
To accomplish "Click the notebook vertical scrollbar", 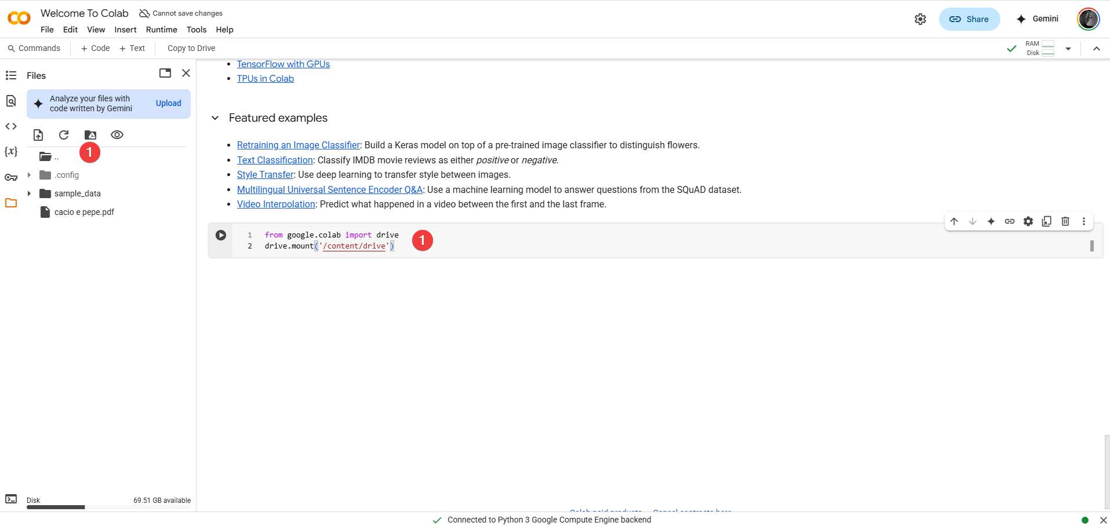I will coord(1107,472).
